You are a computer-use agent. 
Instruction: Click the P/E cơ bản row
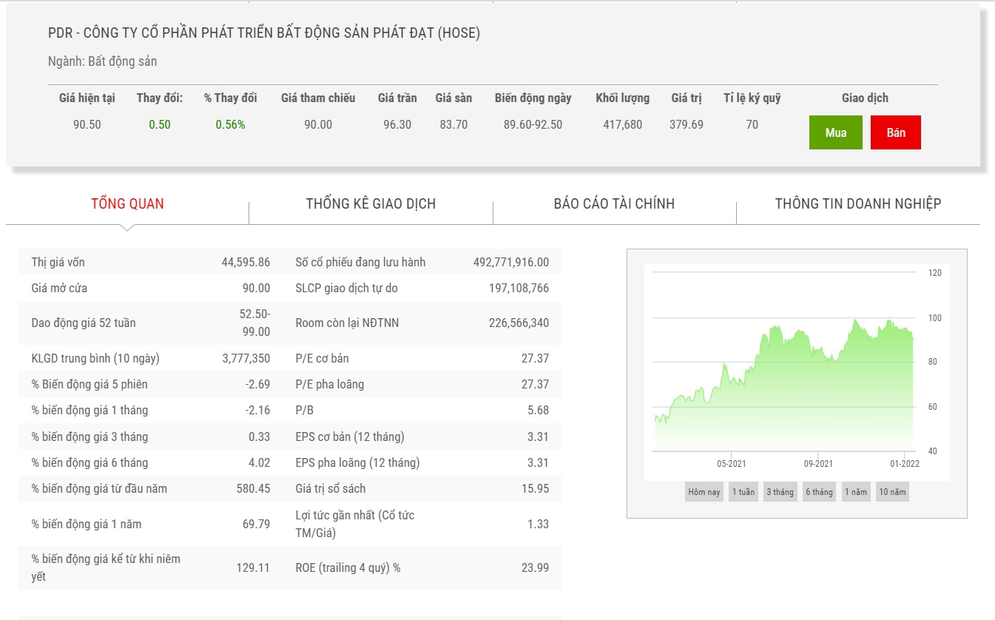pos(422,358)
